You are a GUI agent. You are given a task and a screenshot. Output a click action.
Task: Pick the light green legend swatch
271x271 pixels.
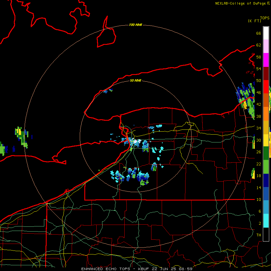click(266, 167)
